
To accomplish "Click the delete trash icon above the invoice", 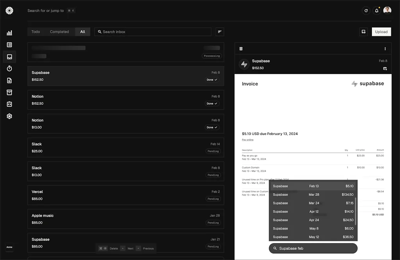I will (x=241, y=48).
